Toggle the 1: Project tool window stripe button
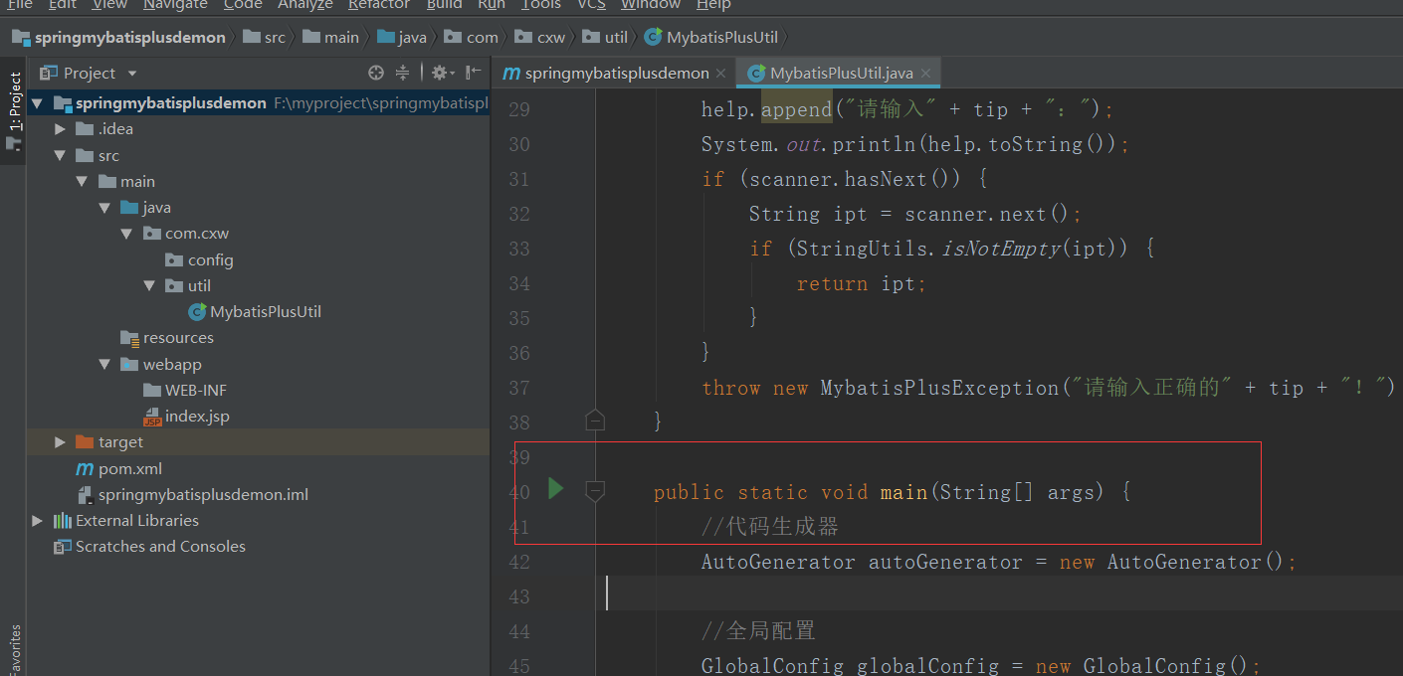1403x676 pixels. [14, 109]
